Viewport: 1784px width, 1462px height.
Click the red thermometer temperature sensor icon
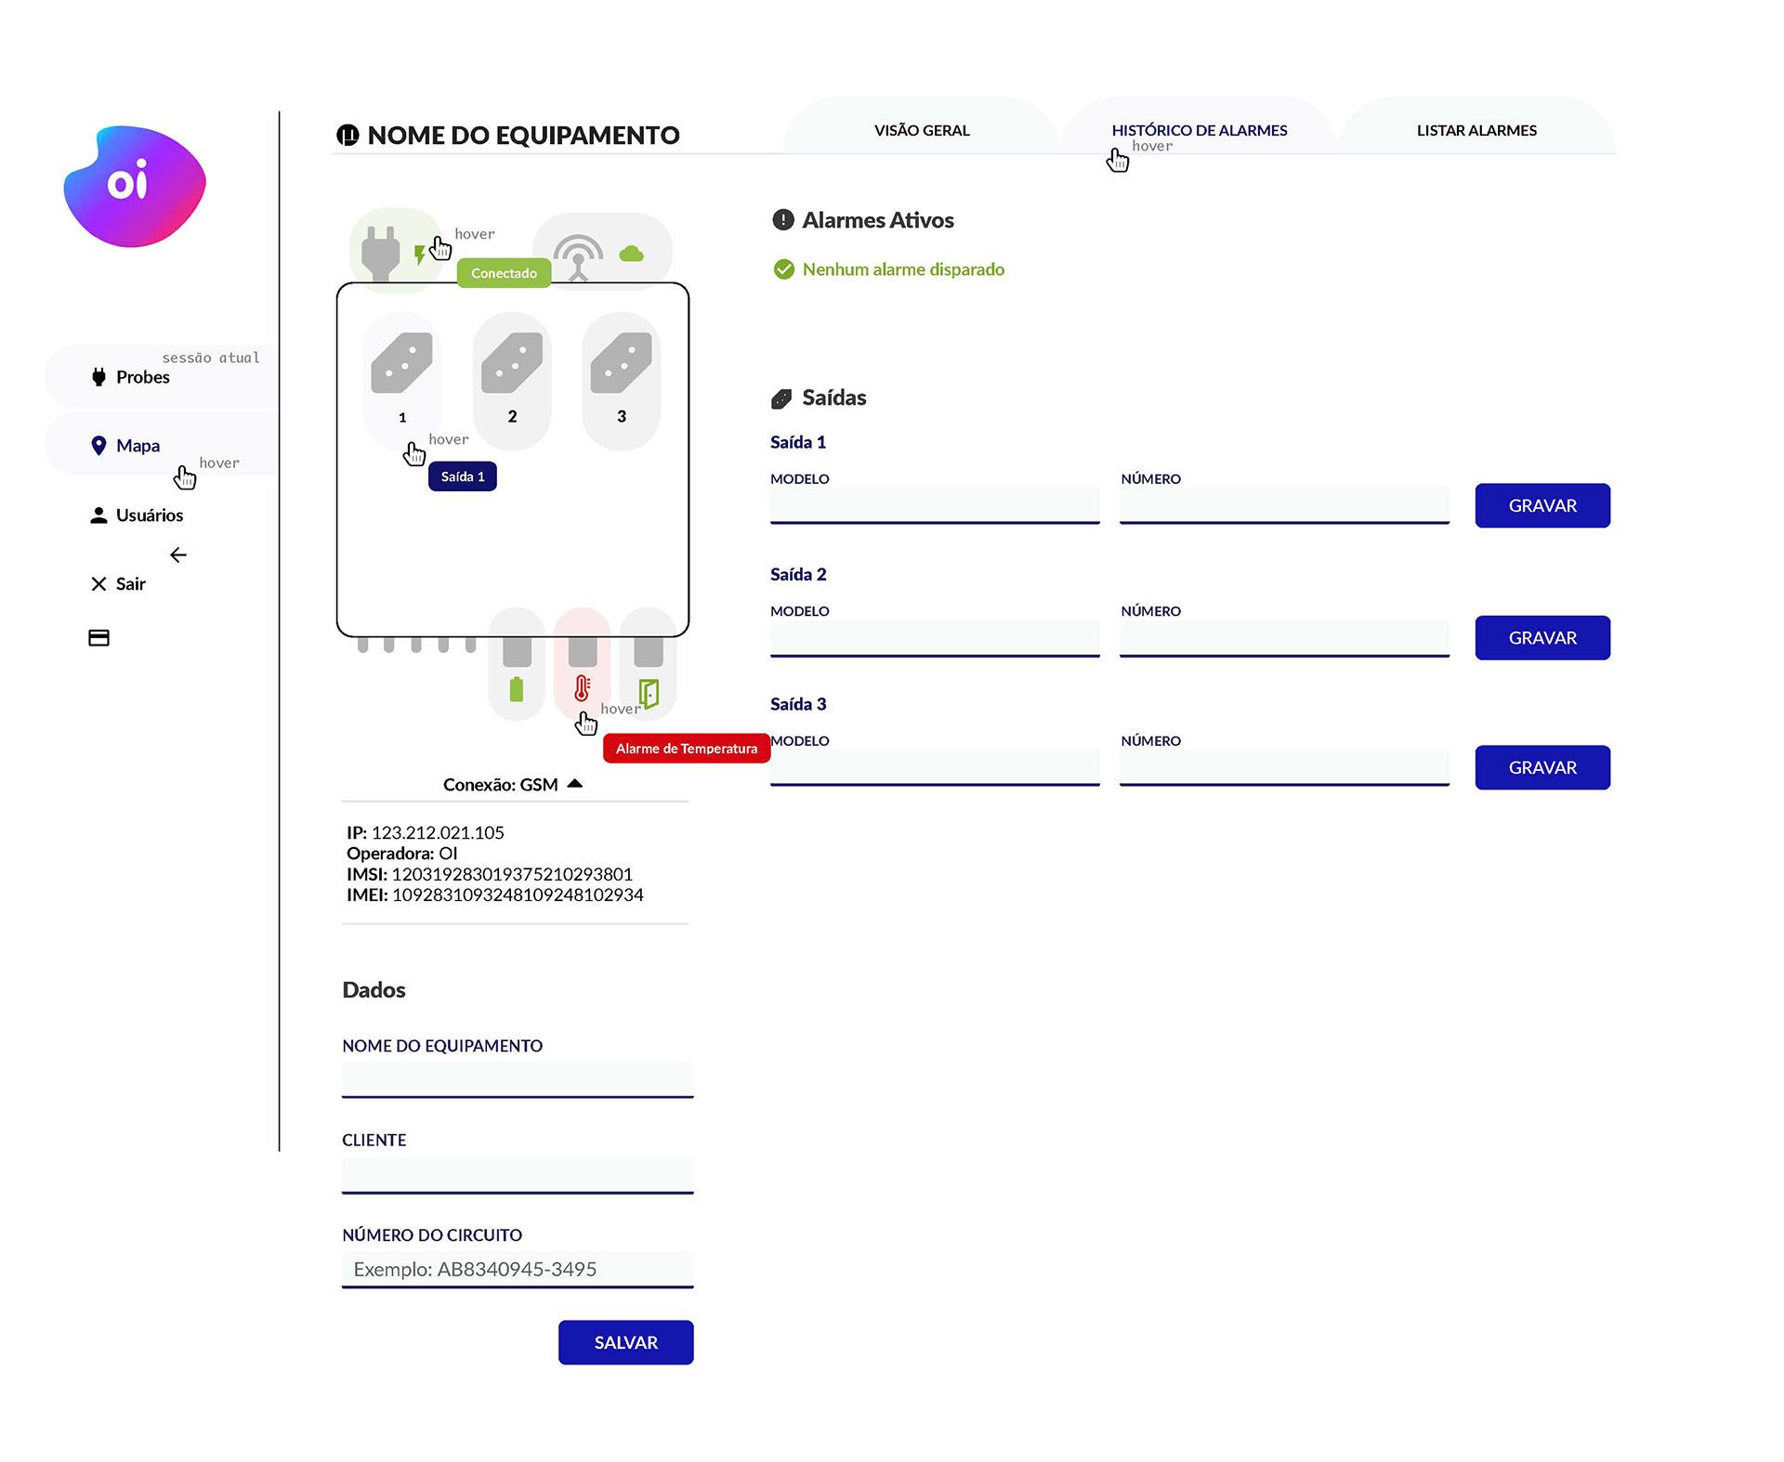click(x=582, y=688)
